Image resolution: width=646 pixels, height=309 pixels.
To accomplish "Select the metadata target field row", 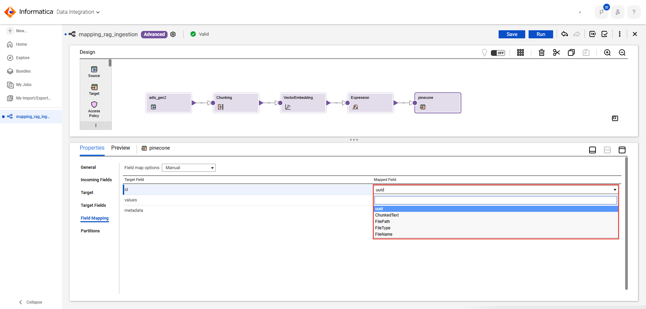I will click(x=248, y=210).
